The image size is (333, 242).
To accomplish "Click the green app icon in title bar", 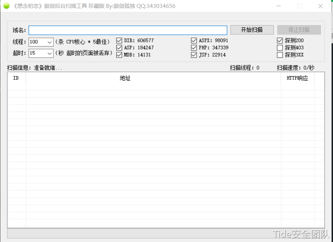I will click(6, 6).
